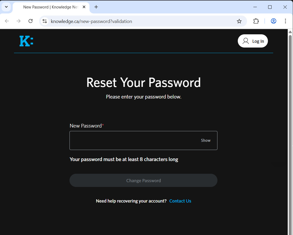Reload the page with the refresh icon
The image size is (293, 235).
[30, 21]
